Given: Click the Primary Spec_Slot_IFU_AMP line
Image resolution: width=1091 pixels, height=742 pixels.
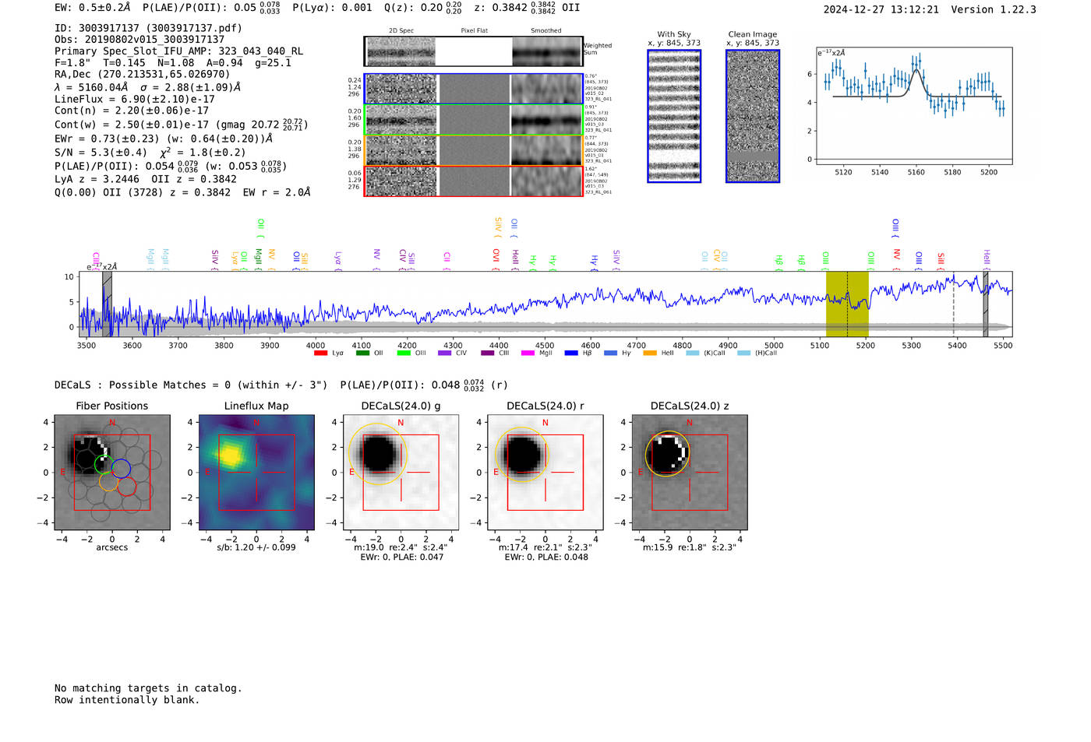Looking at the screenshot, I should (x=178, y=51).
